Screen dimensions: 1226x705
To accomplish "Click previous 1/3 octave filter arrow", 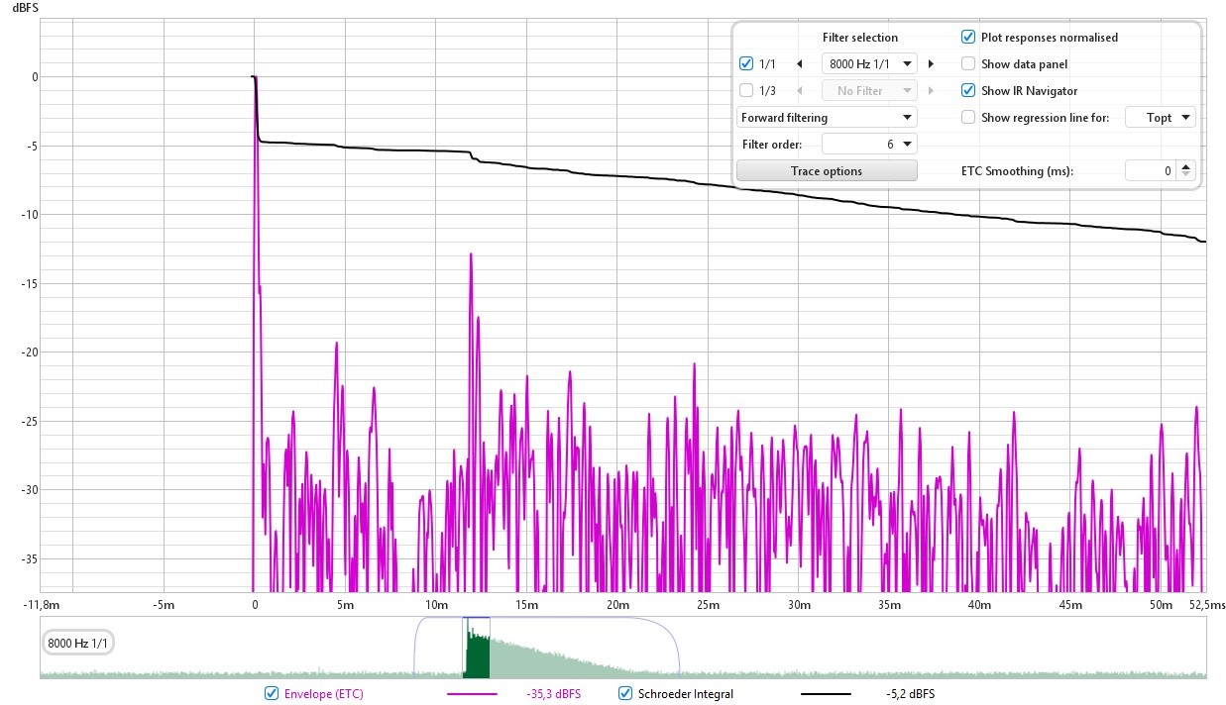I will (800, 91).
